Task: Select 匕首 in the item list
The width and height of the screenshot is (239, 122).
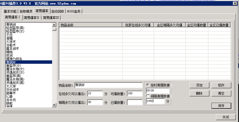Action: tap(29, 96)
